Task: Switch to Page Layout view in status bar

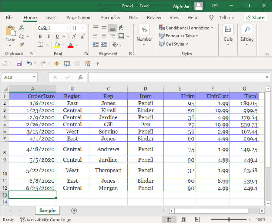Action: click(x=183, y=219)
